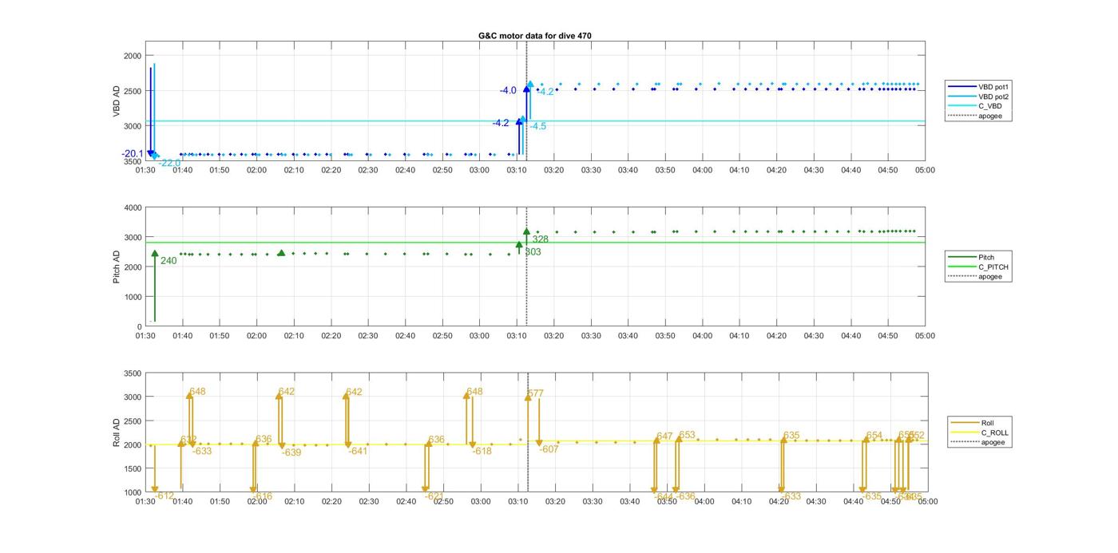The image size is (1118, 553).
Task: Click the '-618' roll data label
Action: coord(482,451)
